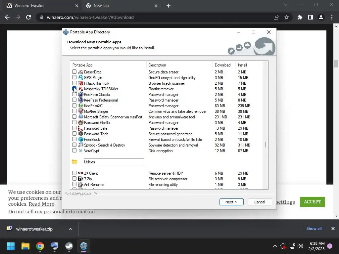Click the 2X Client icon
The width and height of the screenshot is (339, 254).
pos(81,173)
